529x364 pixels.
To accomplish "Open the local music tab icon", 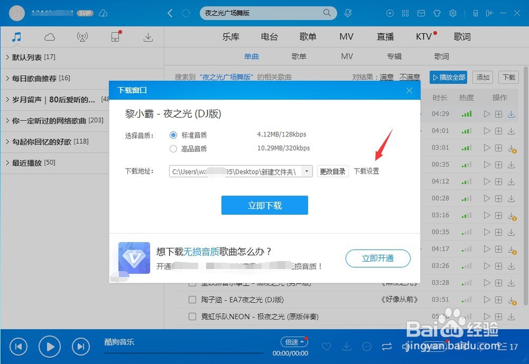I will point(16,37).
